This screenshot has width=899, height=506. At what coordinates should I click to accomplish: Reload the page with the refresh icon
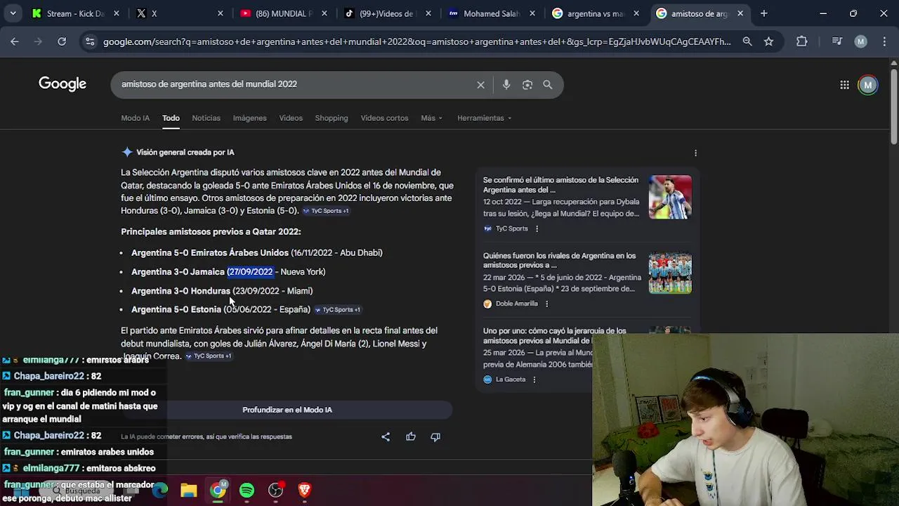point(62,41)
